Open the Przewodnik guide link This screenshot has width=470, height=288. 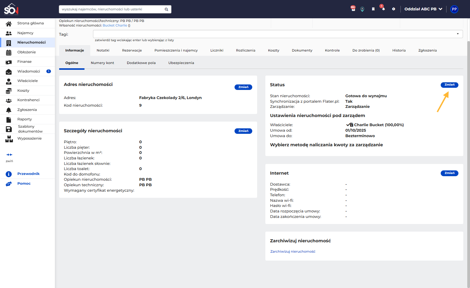[x=28, y=174]
